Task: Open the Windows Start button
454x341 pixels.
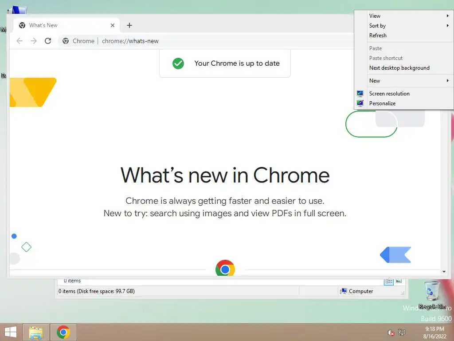Action: click(11, 332)
